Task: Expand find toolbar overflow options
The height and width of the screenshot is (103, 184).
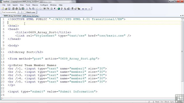Action: point(37,12)
